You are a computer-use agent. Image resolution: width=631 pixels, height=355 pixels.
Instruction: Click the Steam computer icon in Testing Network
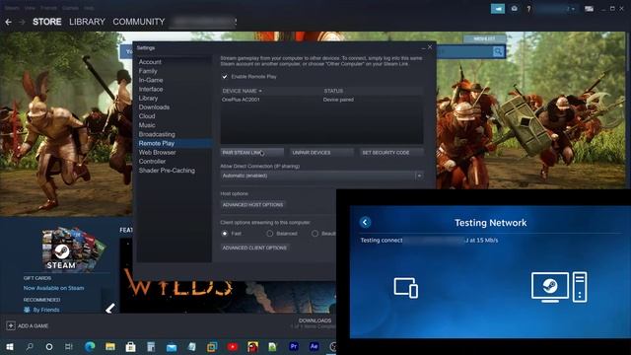click(559, 287)
